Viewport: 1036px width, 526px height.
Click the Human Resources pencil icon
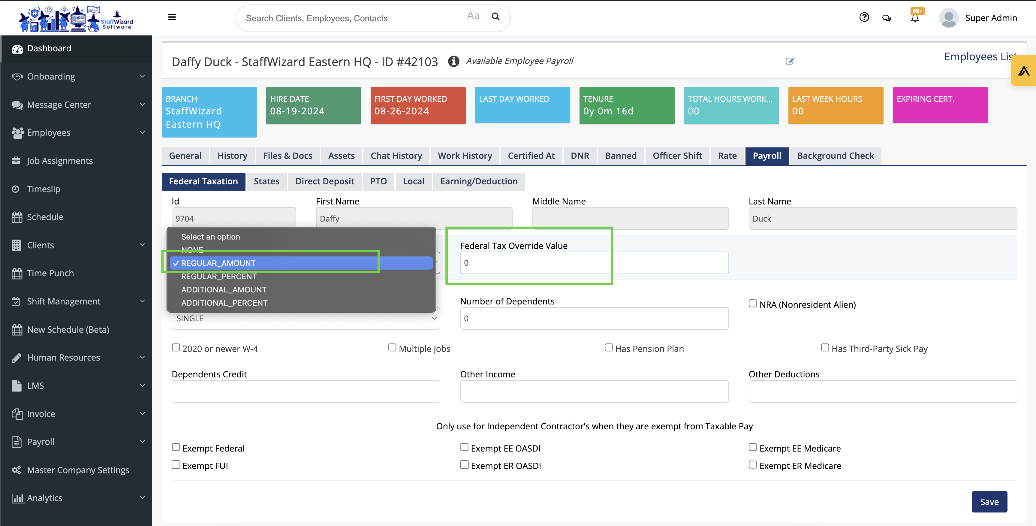tap(17, 357)
